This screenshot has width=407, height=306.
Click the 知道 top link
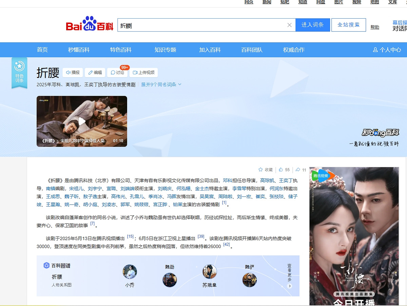coord(303,2)
